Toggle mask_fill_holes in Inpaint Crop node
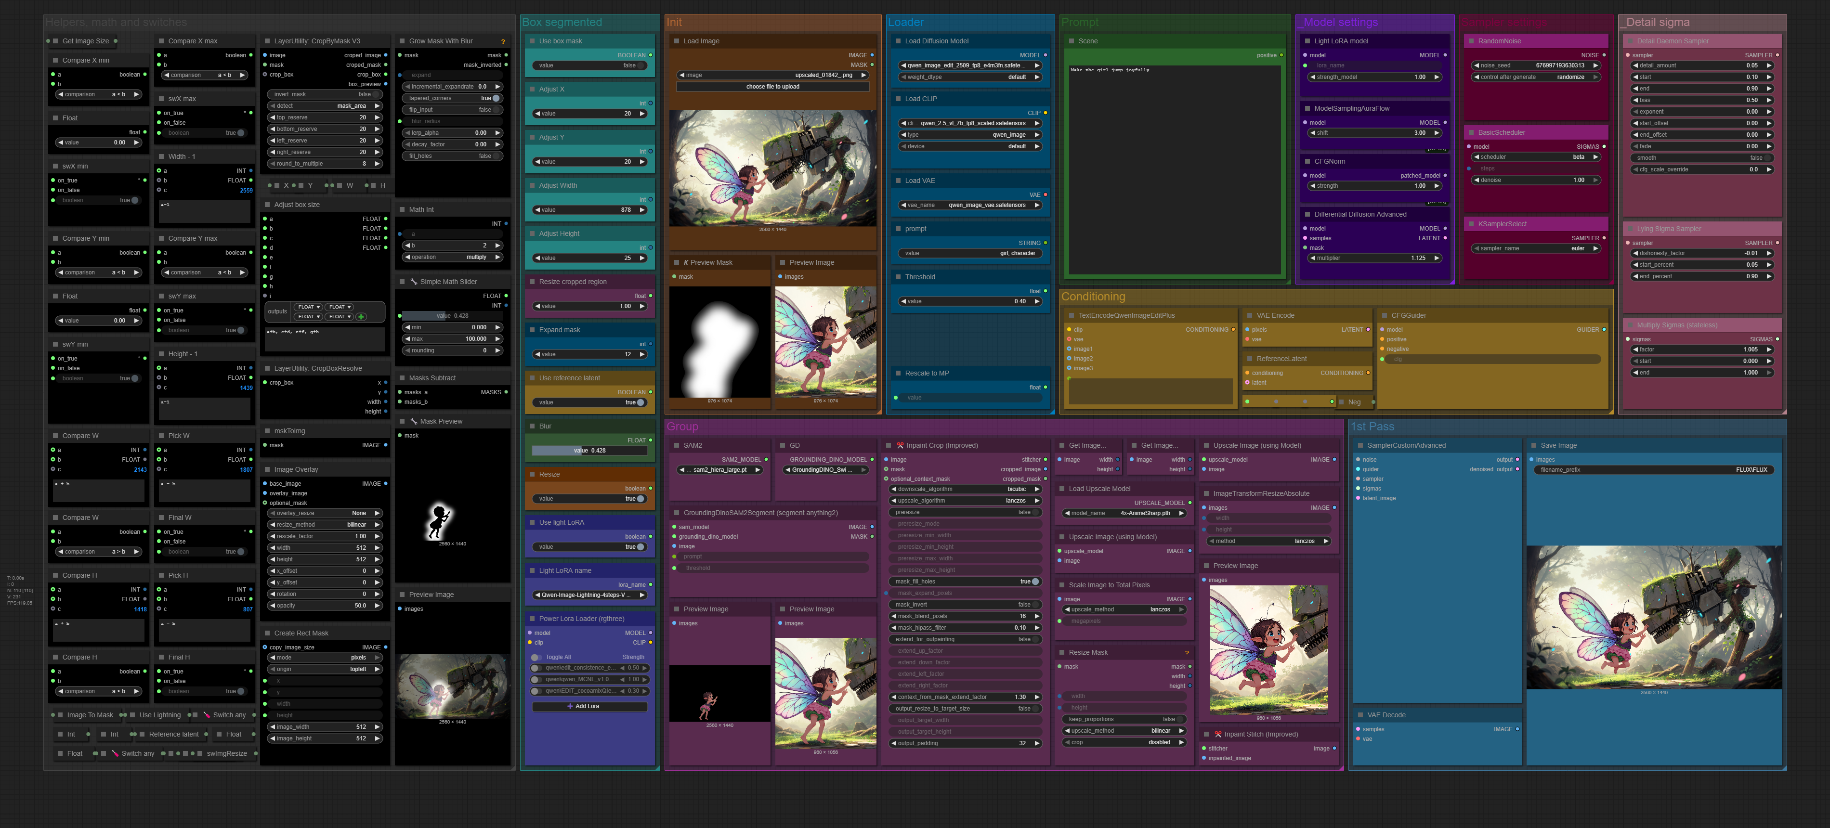Viewport: 1830px width, 828px height. click(x=1034, y=582)
